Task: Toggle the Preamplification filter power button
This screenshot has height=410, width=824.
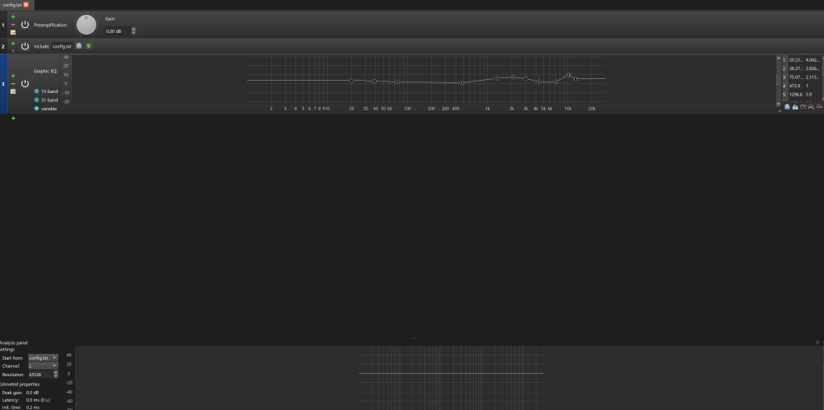Action: coord(25,25)
